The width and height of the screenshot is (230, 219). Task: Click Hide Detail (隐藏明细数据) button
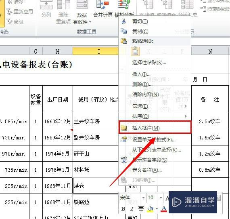point(215,9)
